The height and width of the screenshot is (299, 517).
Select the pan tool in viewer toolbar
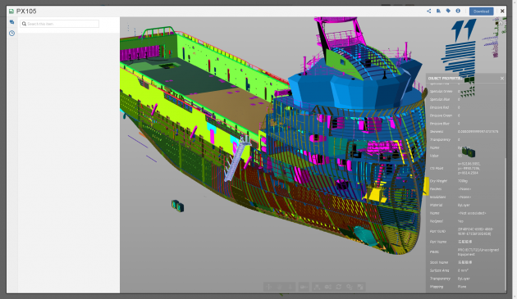pyautogui.click(x=279, y=287)
